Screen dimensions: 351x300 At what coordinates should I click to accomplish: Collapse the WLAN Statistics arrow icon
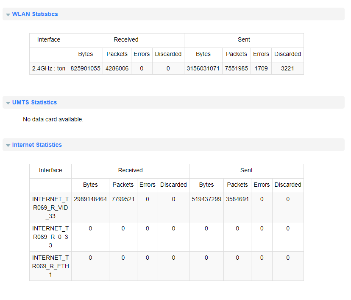click(8, 14)
